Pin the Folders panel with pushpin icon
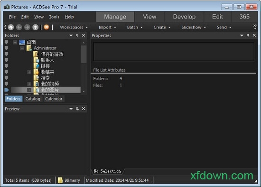Viewport: 261px width, 187px height. pyautogui.click(x=77, y=35)
